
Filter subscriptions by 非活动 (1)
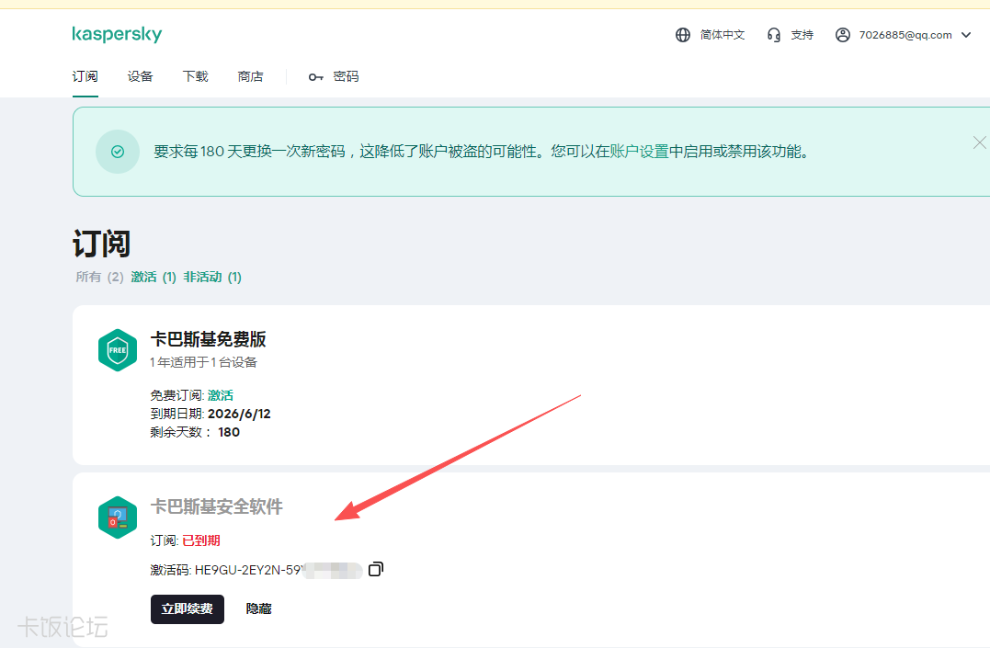point(212,277)
